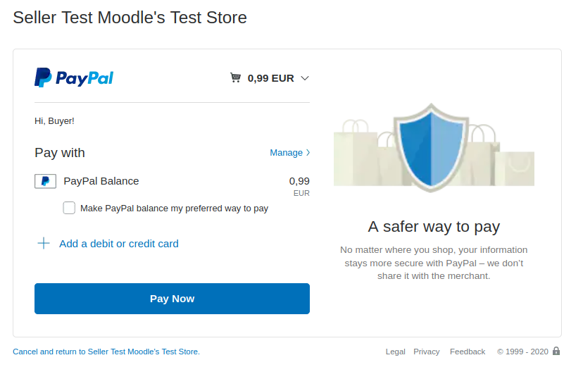Open the order amount chevron arrow
The image size is (583, 379).
click(305, 78)
